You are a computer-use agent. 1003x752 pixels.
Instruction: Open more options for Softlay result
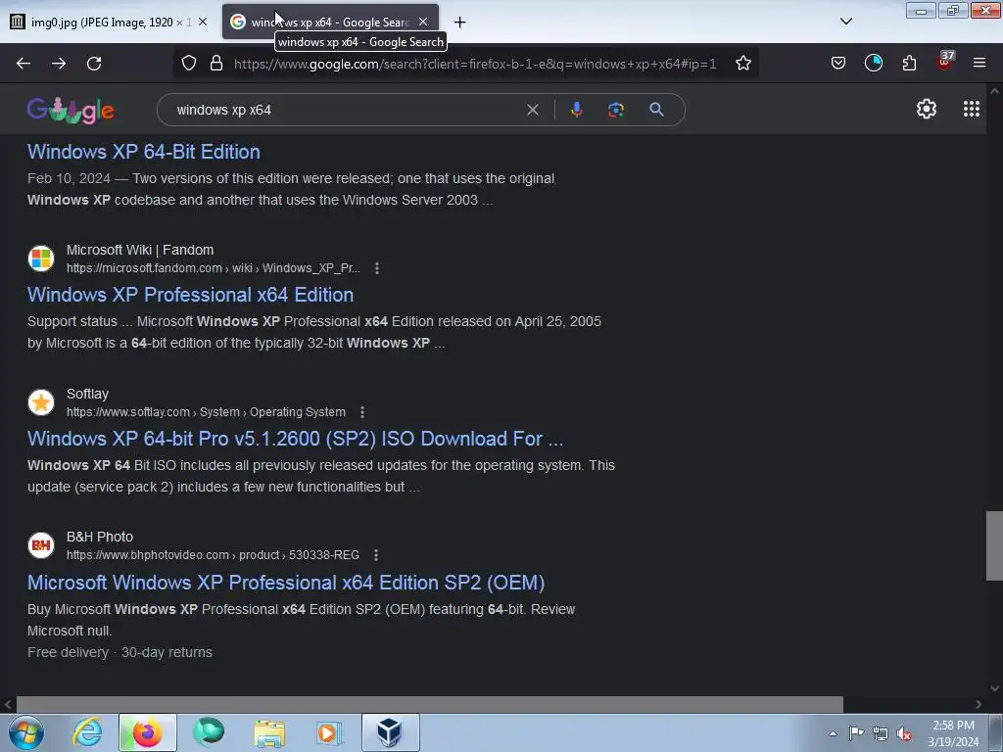point(362,412)
